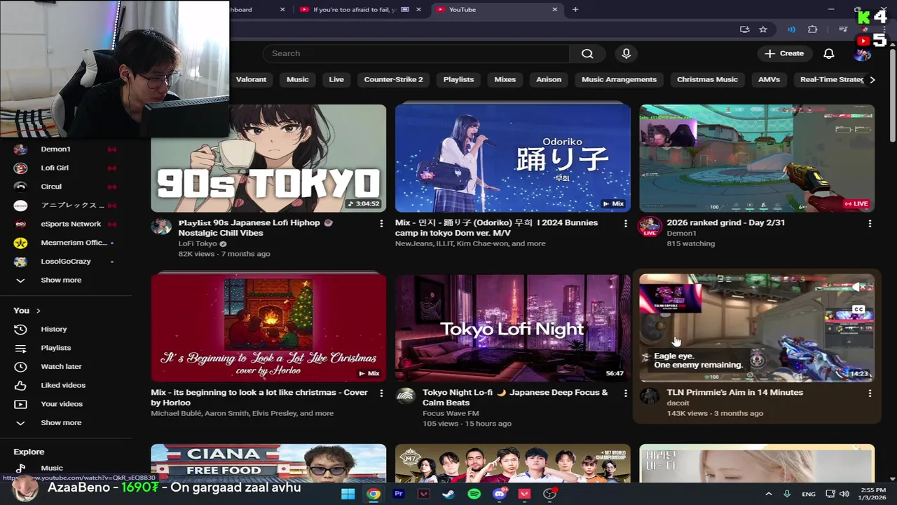Click the YouTube search magnifier button
This screenshot has width=897, height=505.
587,53
